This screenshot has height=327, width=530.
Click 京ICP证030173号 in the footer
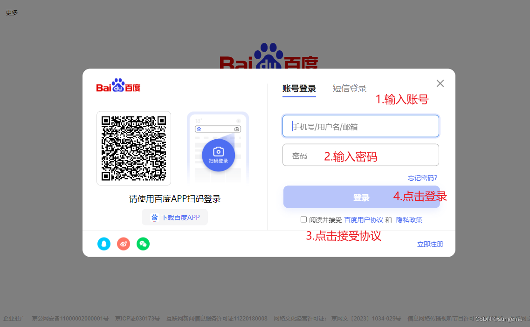click(137, 319)
